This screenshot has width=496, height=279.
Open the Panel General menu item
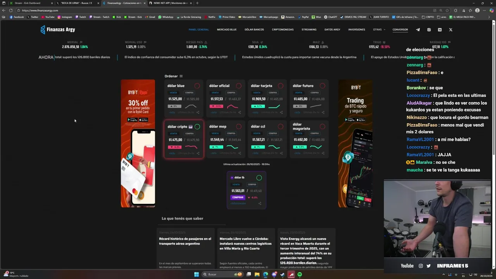pos(199,29)
